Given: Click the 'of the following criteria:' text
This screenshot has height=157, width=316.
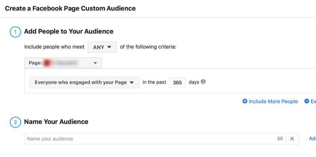Looking at the screenshot, I should [148, 47].
